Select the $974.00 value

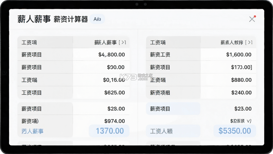[115, 121]
